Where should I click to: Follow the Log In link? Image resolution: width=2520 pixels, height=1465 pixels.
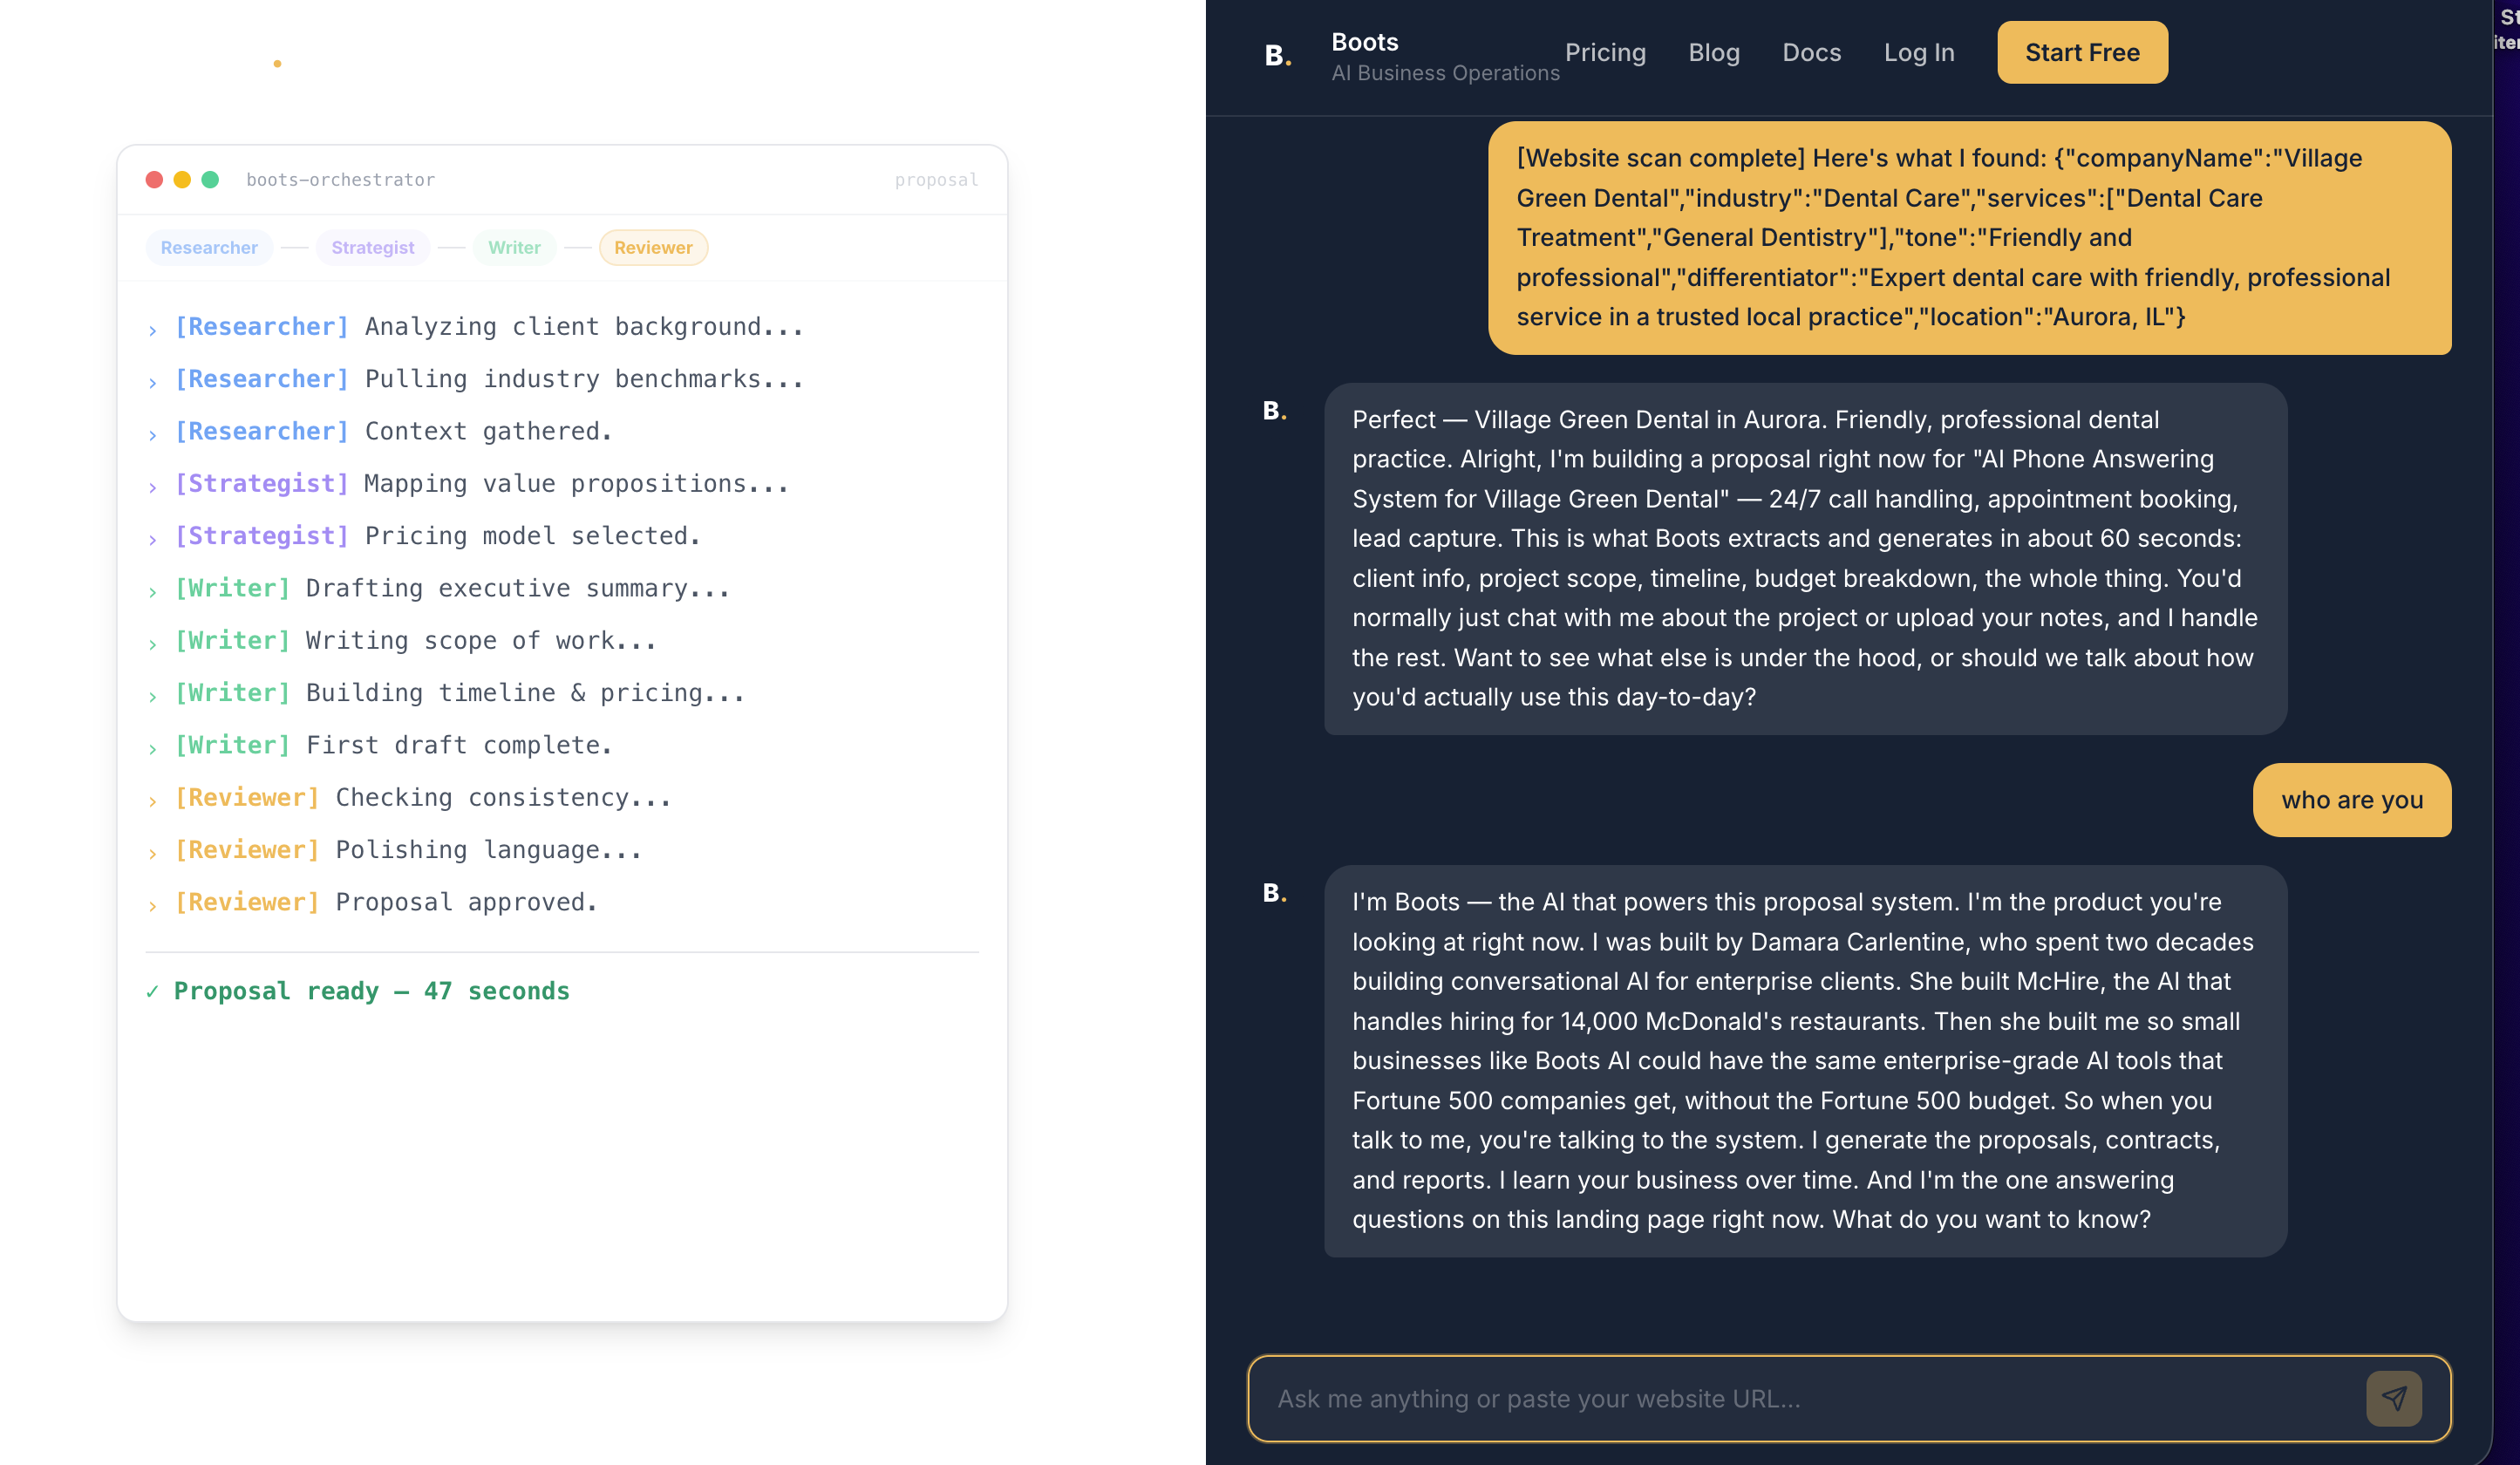[1918, 52]
